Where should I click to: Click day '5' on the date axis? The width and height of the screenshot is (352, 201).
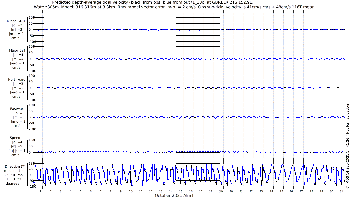click(x=80, y=191)
